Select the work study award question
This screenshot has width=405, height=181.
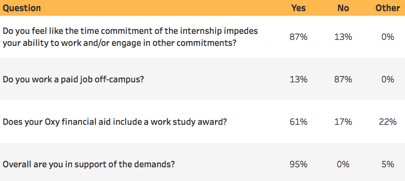pyautogui.click(x=115, y=122)
